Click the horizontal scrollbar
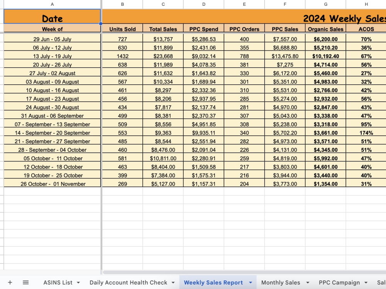Screen dimensions: 386x289 point(244,272)
